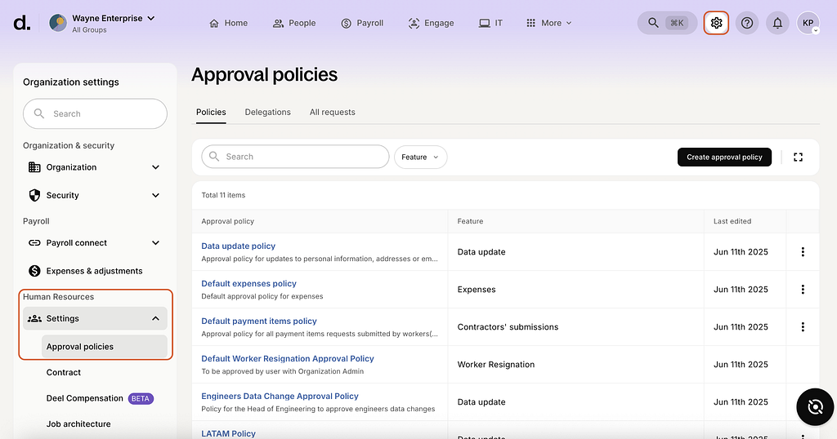The height and width of the screenshot is (439, 837).
Task: Open Expenses & adjustments settings
Action: click(95, 271)
